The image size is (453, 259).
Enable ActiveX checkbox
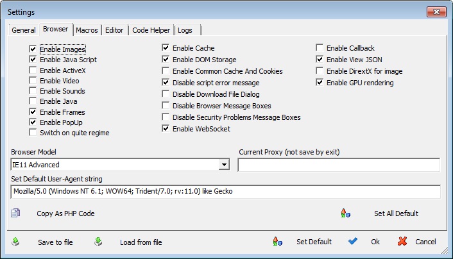[33, 70]
